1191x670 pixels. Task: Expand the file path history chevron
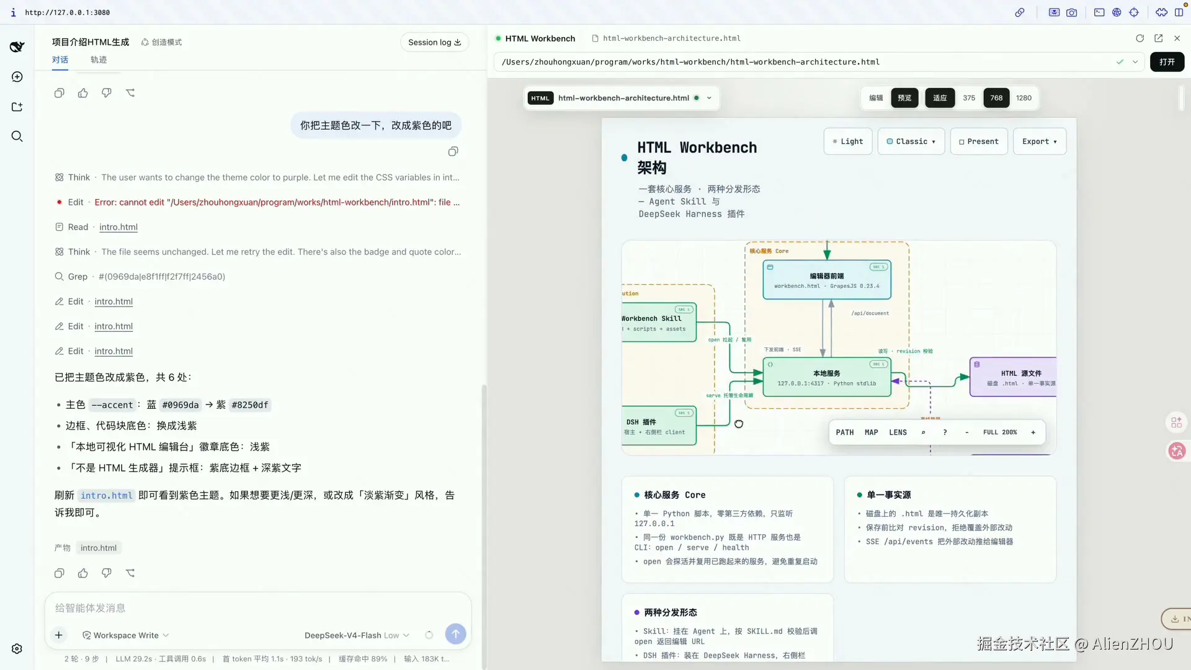[1135, 62]
